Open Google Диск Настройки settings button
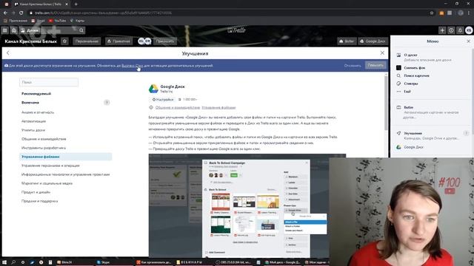Screen dimensions: 474x266 tap(163, 99)
